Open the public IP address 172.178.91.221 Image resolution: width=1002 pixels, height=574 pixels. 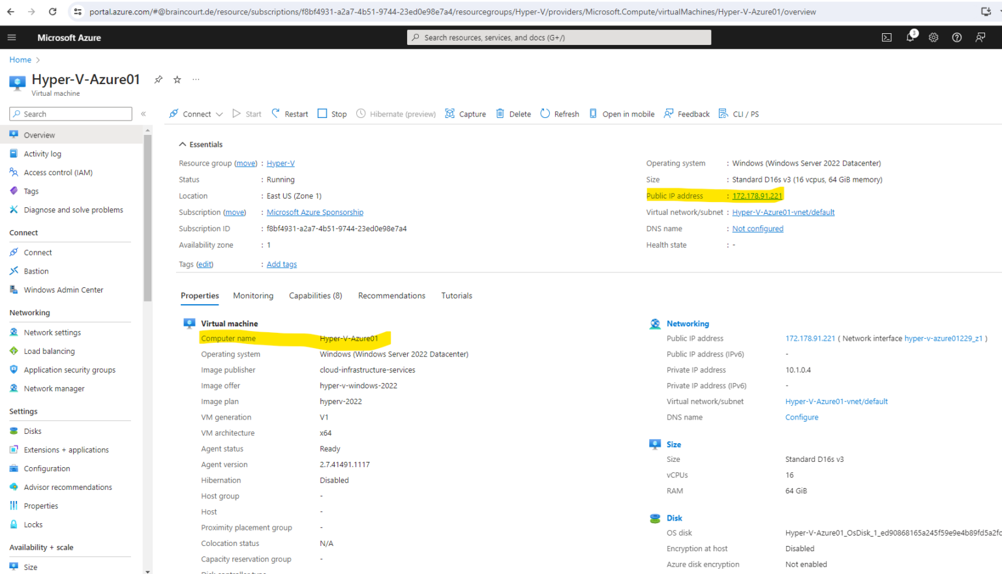(x=757, y=195)
